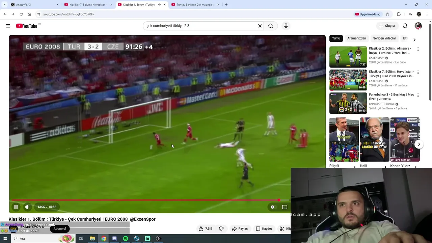The width and height of the screenshot is (432, 243).
Task: Subscribe with the Abone ol button
Action: (x=60, y=229)
